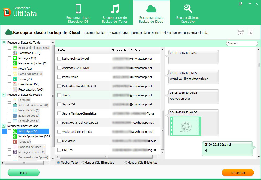Screen dimensions: 261x180
Task: Select the Recuperar desde Backup de iCloud tab
Action: point(151,13)
